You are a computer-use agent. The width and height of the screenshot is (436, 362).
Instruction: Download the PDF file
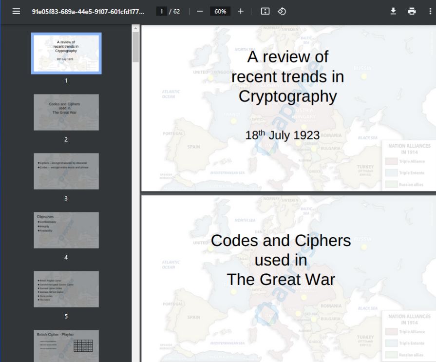point(393,11)
